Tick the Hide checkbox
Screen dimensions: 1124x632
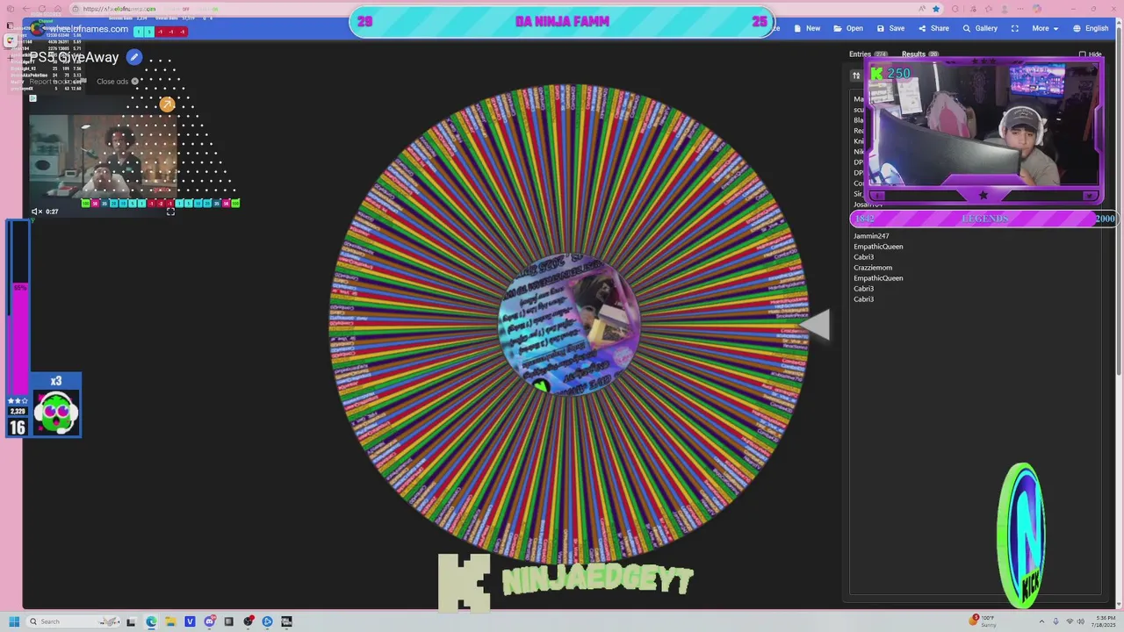point(1083,54)
